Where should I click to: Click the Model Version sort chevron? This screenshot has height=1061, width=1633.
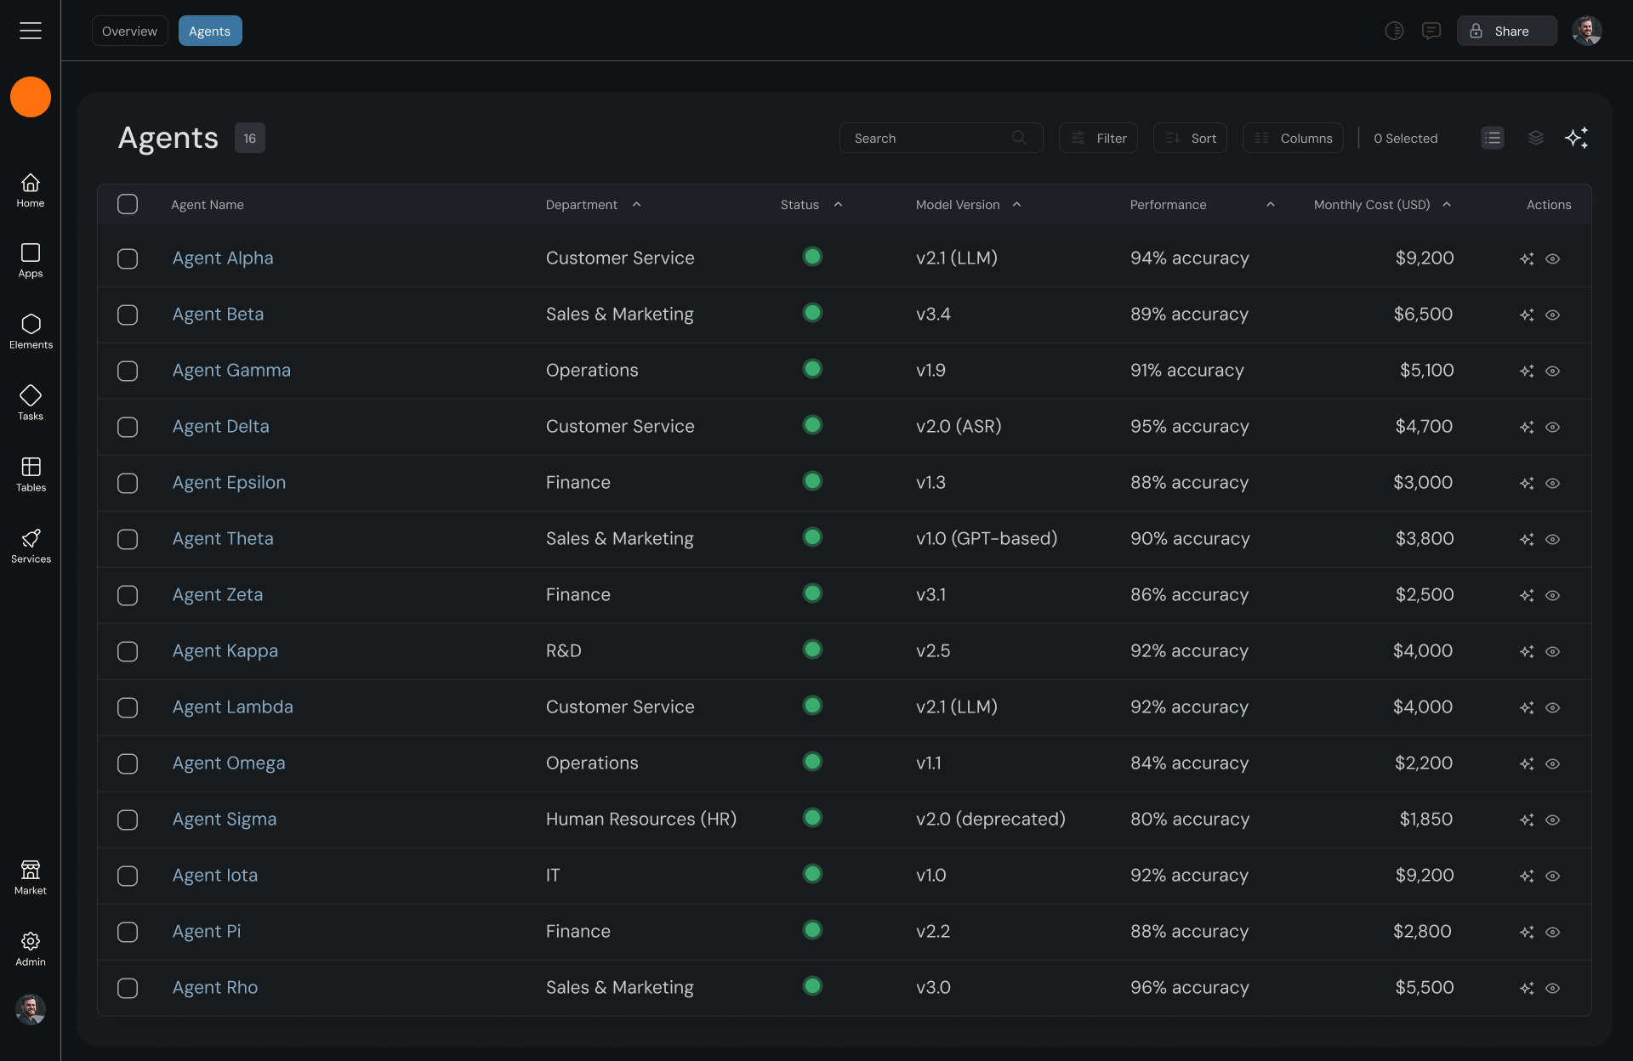coord(1016,204)
